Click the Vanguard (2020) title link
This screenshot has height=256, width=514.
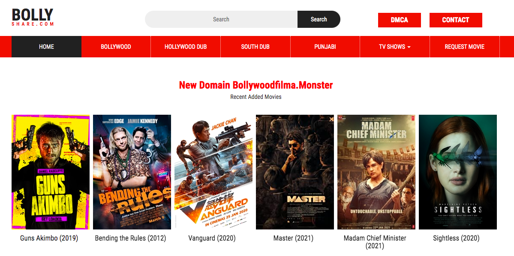212,238
